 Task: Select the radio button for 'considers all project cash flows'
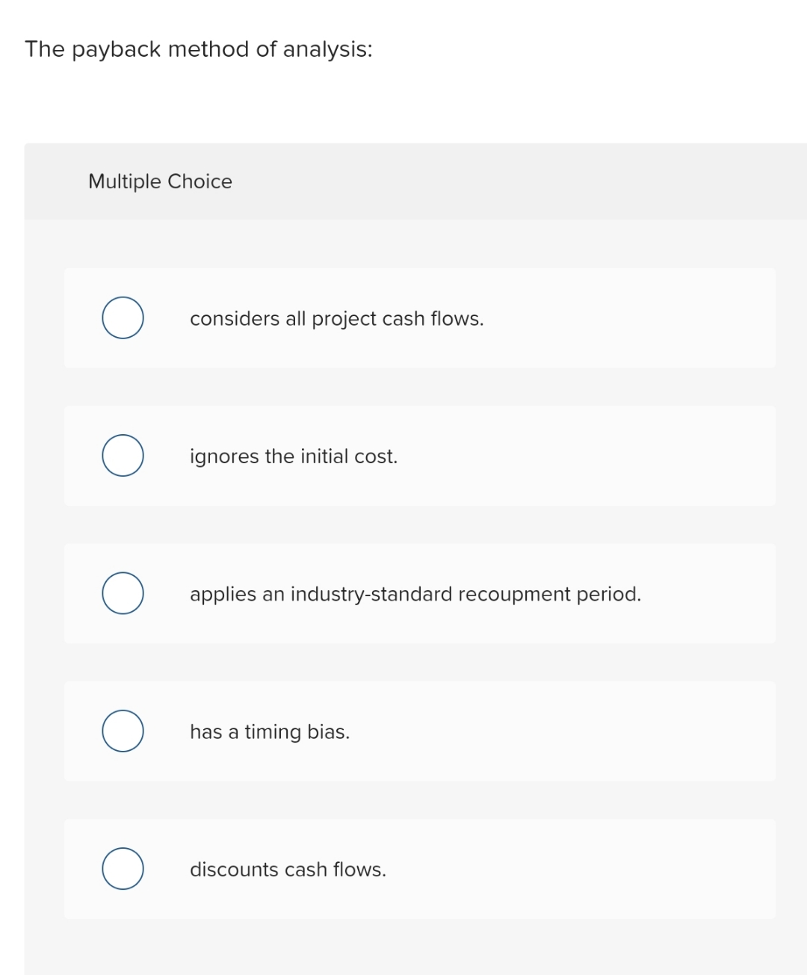[x=123, y=317]
